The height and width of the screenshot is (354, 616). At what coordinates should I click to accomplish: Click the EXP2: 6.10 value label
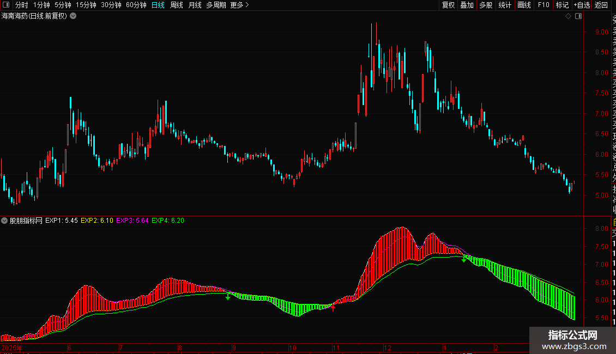[x=97, y=221]
